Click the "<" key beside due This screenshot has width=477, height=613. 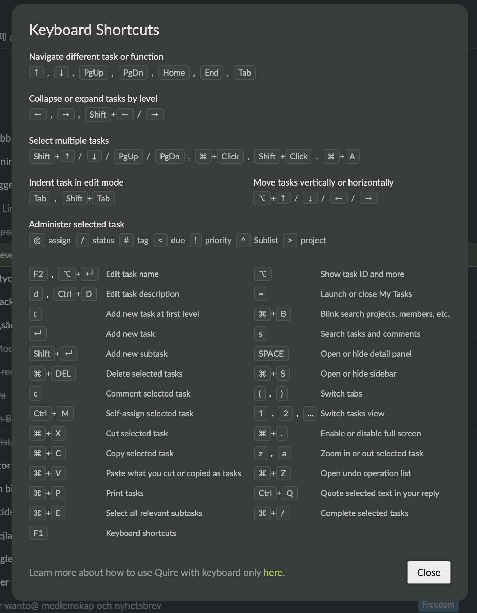[160, 240]
